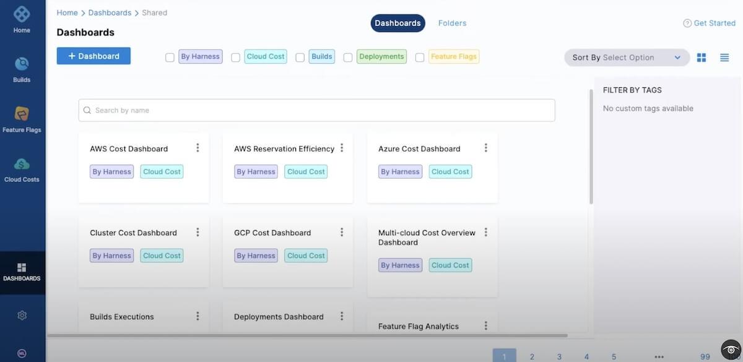
Task: Open settings gear in the sidebar
Action: point(22,316)
